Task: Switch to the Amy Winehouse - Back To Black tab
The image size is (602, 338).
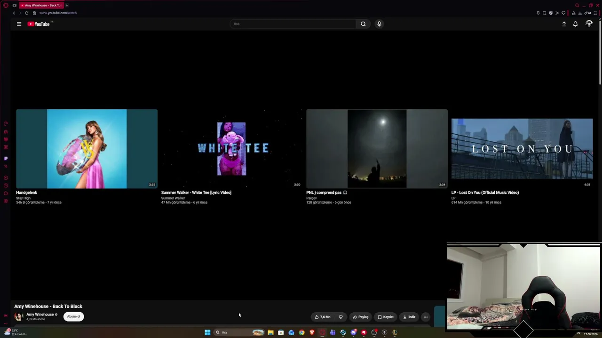Action: pos(40,5)
